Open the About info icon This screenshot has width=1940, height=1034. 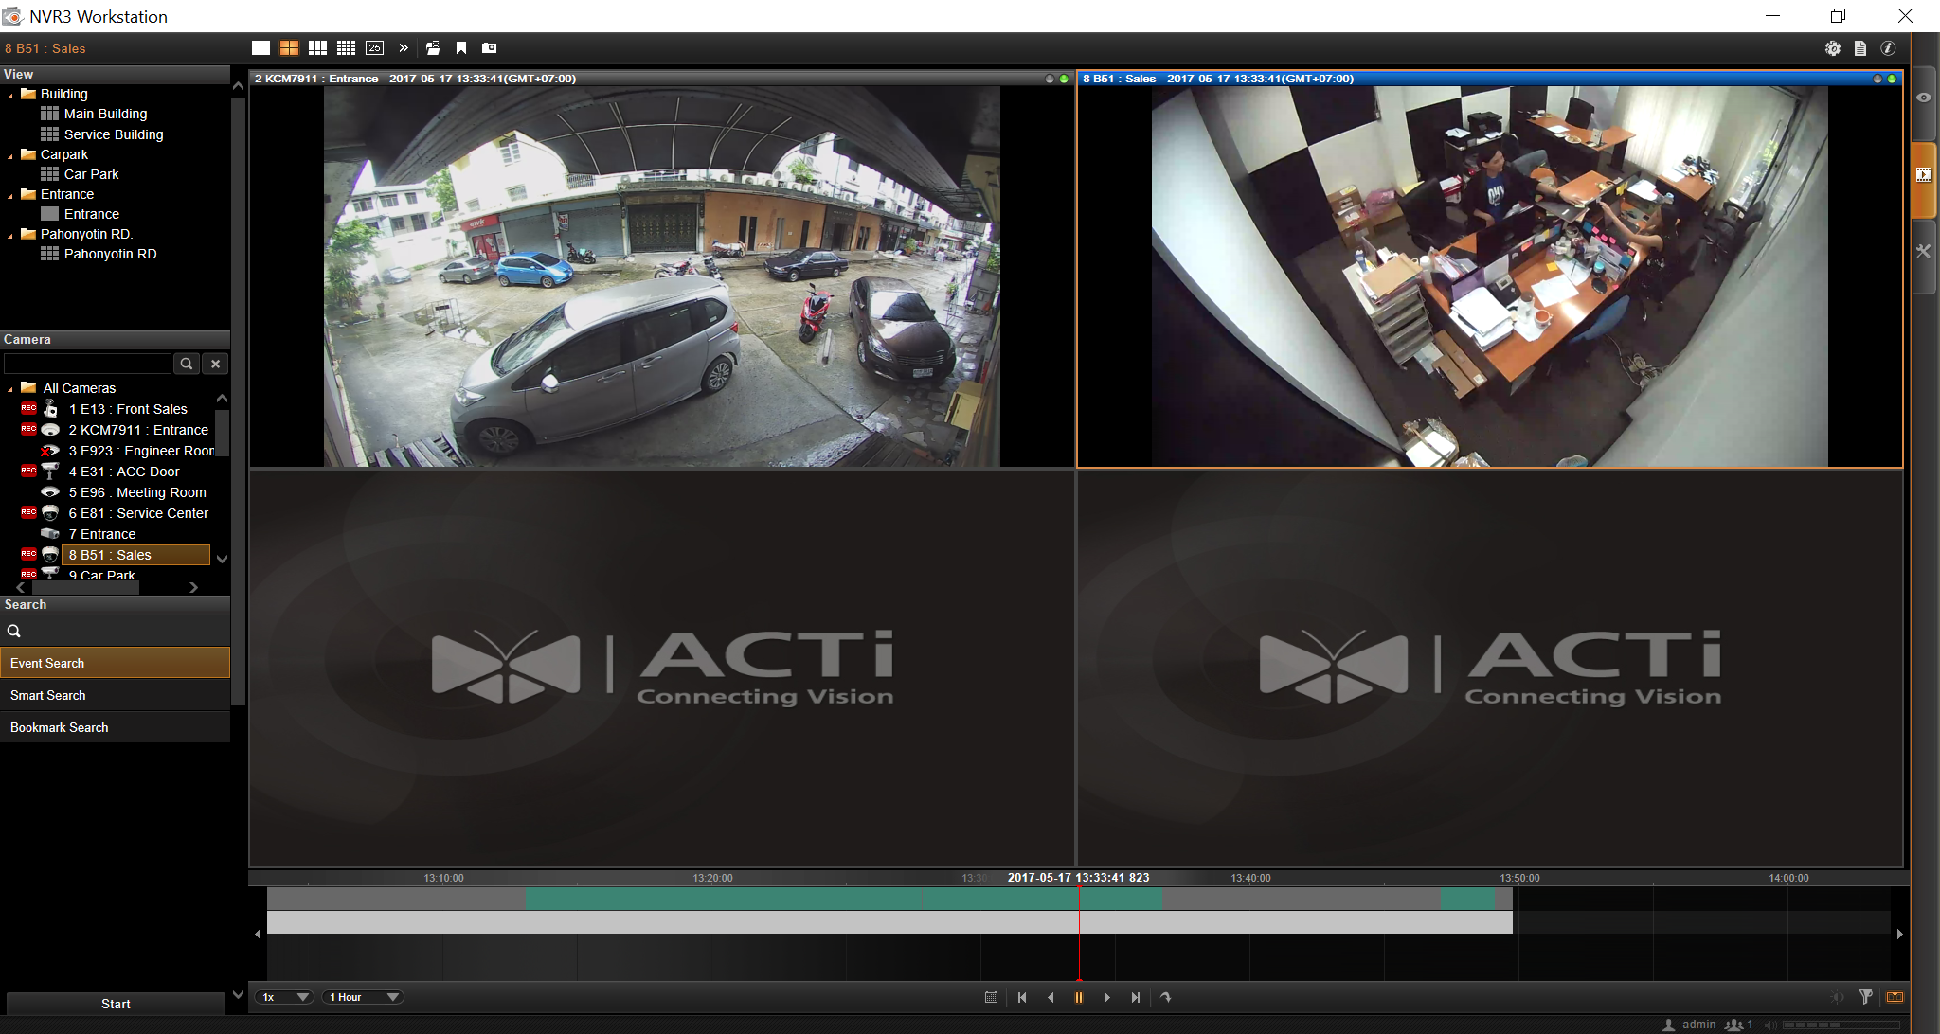(1888, 48)
